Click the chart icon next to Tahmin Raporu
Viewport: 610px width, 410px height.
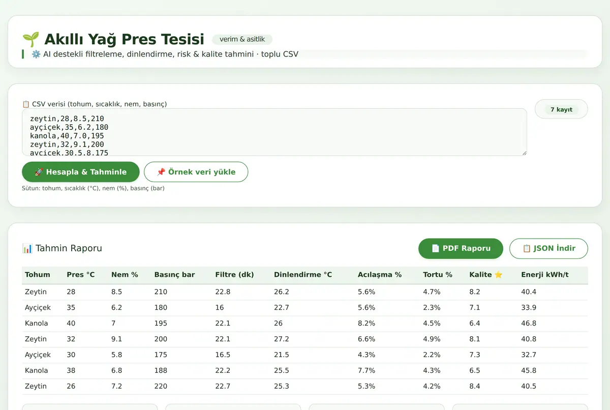coord(27,248)
